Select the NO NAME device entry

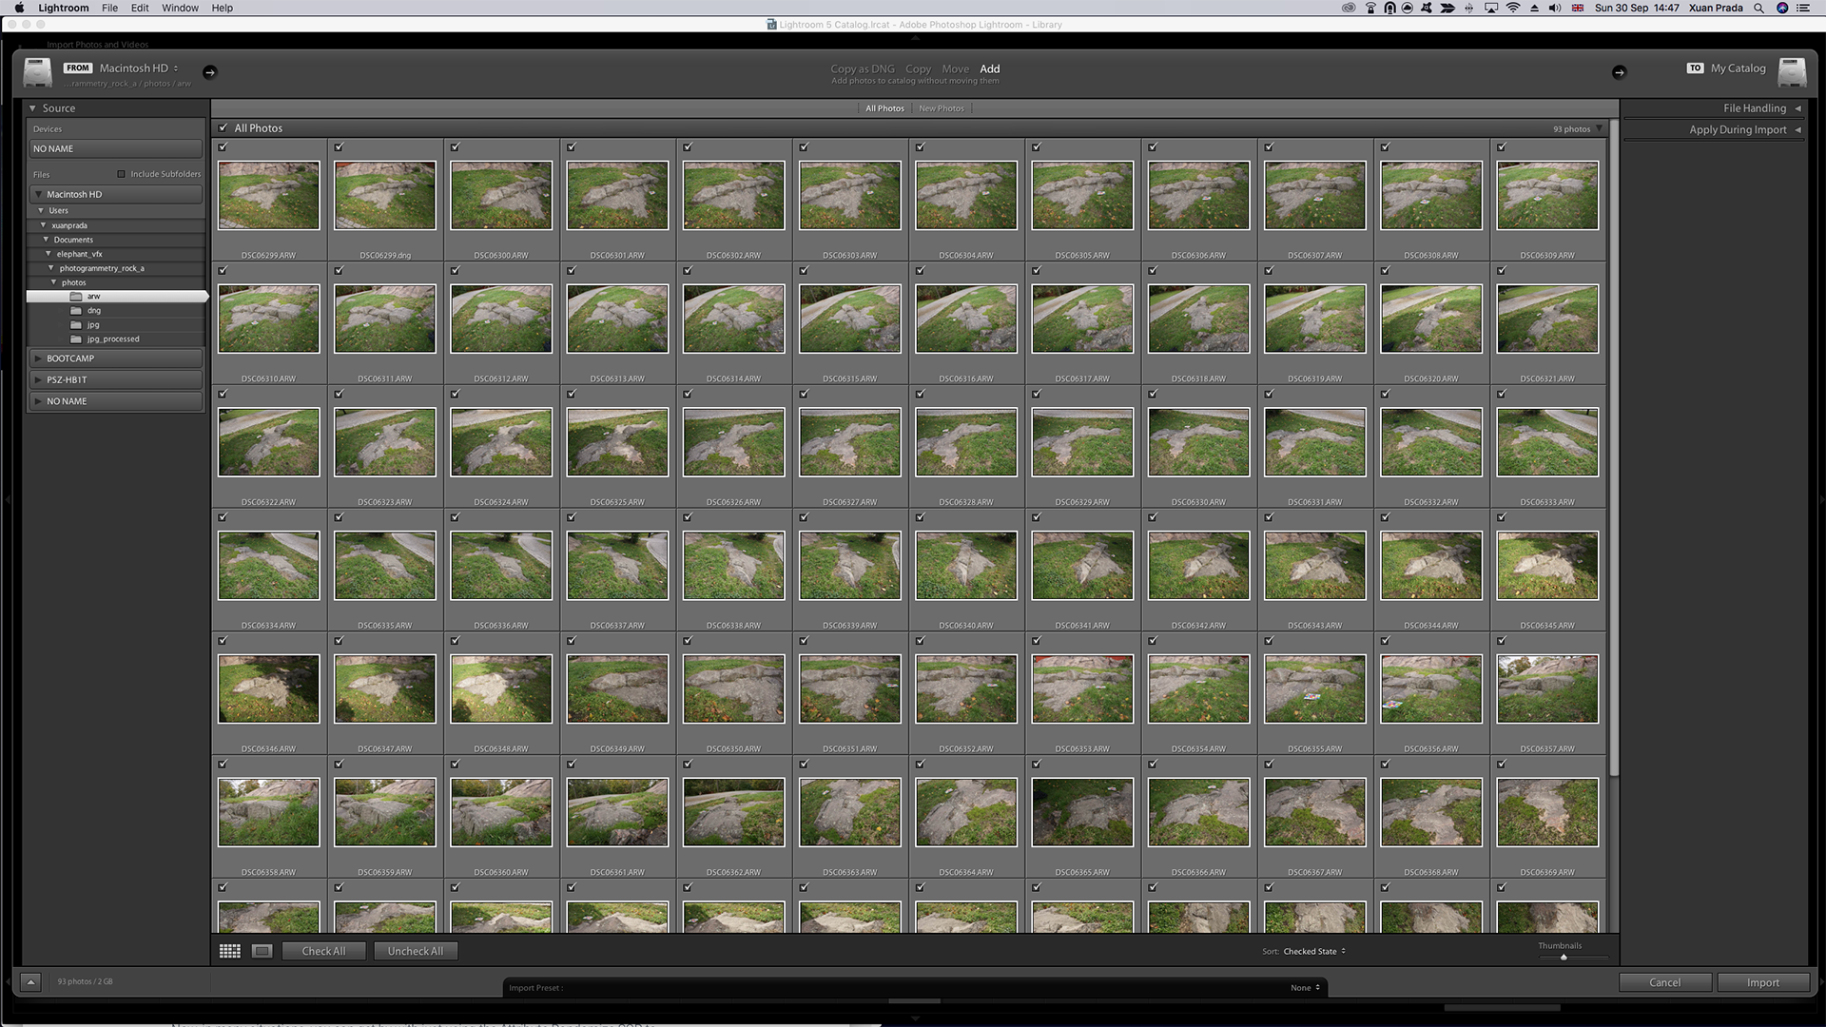[x=115, y=149]
